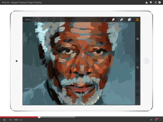The image size is (163, 122).
Task: Click the 0:52 elapsed time display
Action: (x=16, y=120)
